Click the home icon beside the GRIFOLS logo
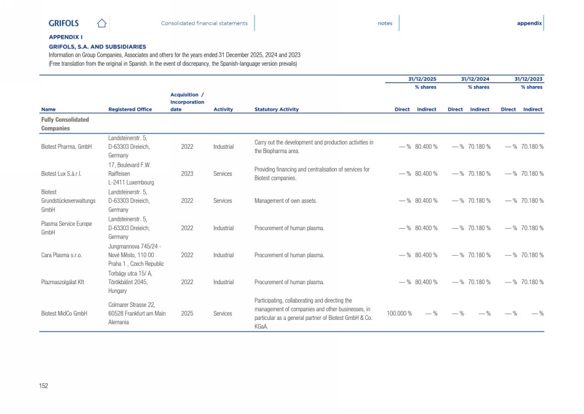Image resolution: width=584 pixels, height=414 pixels. pos(102,23)
